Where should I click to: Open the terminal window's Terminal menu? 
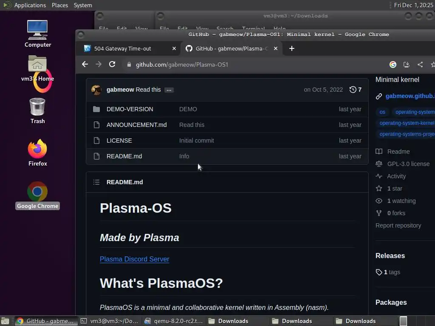click(x=253, y=28)
